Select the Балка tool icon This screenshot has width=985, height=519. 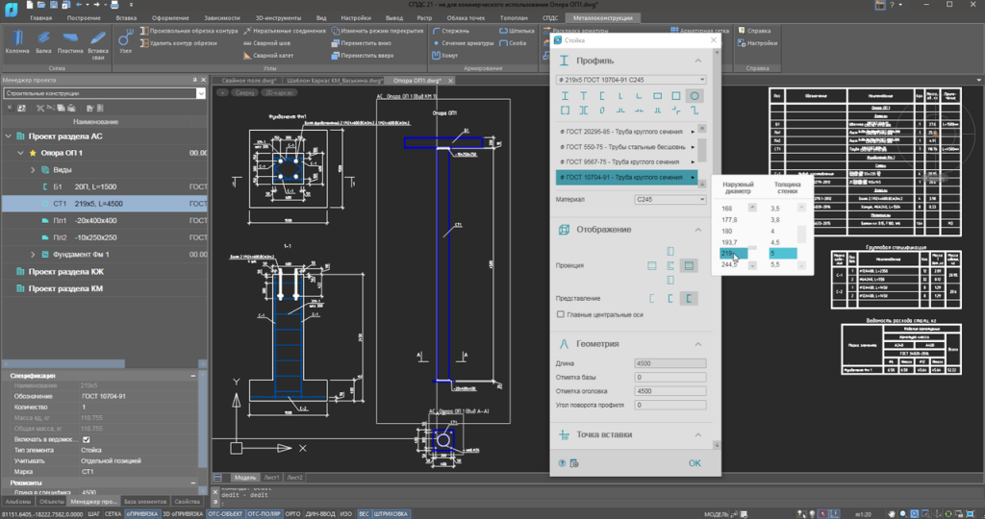tap(43, 41)
